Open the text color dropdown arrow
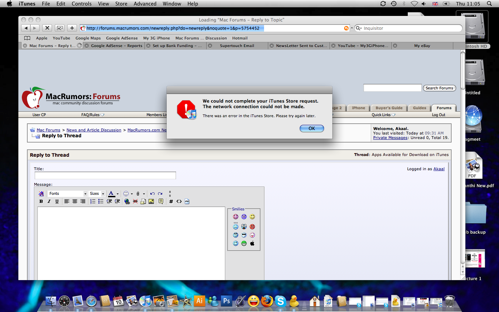 tap(117, 194)
